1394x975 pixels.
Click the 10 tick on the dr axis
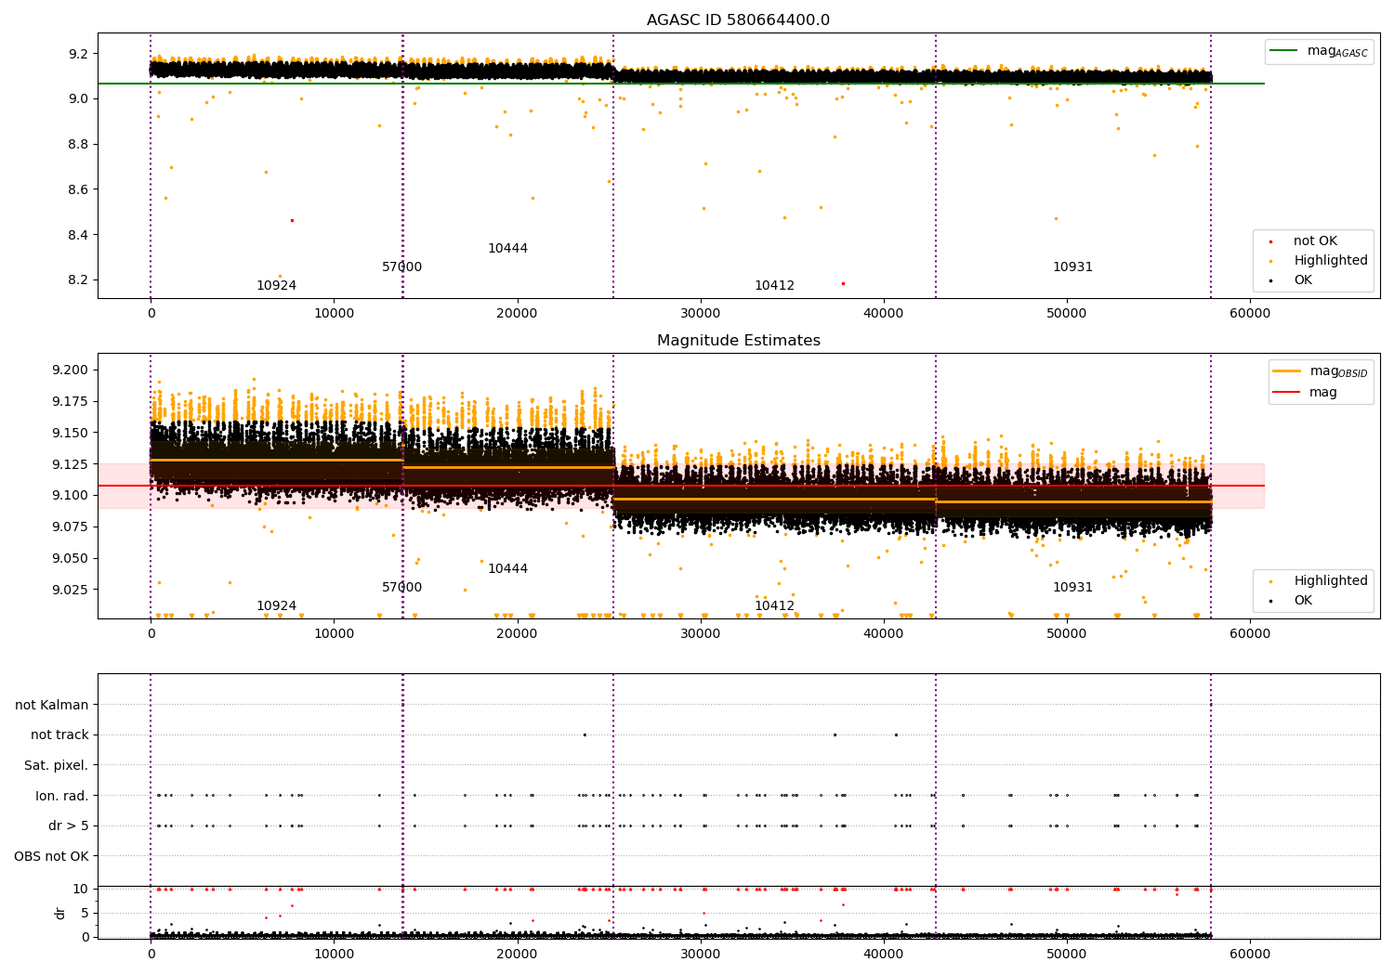point(81,890)
